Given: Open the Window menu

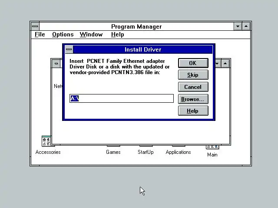Looking at the screenshot, I should pyautogui.click(x=91, y=35).
